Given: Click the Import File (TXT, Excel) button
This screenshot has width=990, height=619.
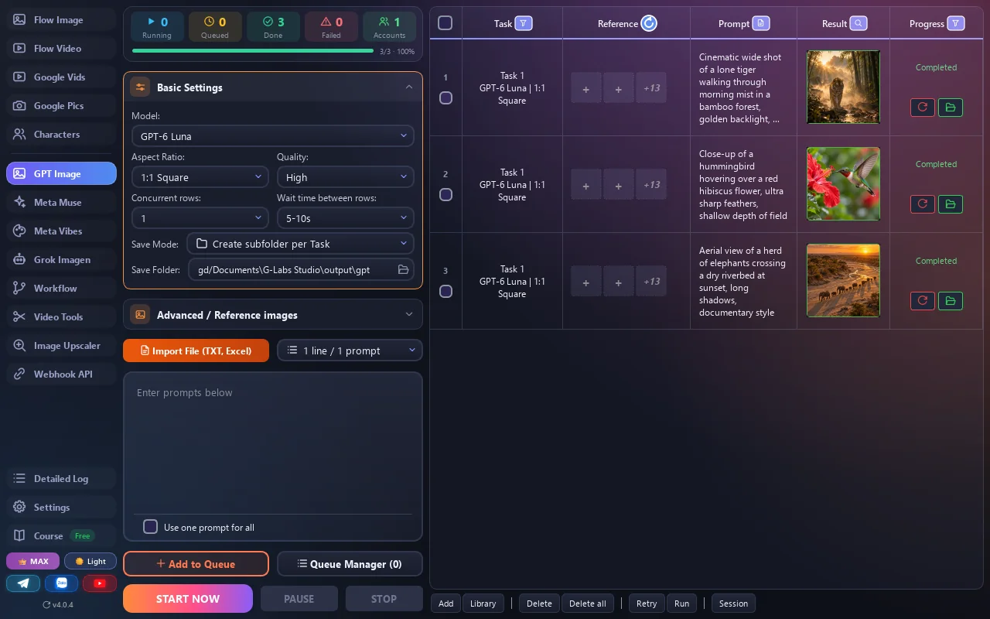Looking at the screenshot, I should coord(196,351).
